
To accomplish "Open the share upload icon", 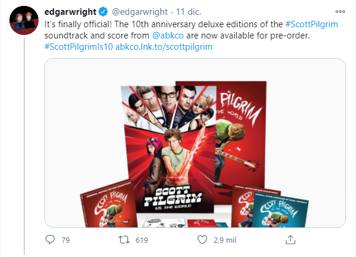I will 290,240.
